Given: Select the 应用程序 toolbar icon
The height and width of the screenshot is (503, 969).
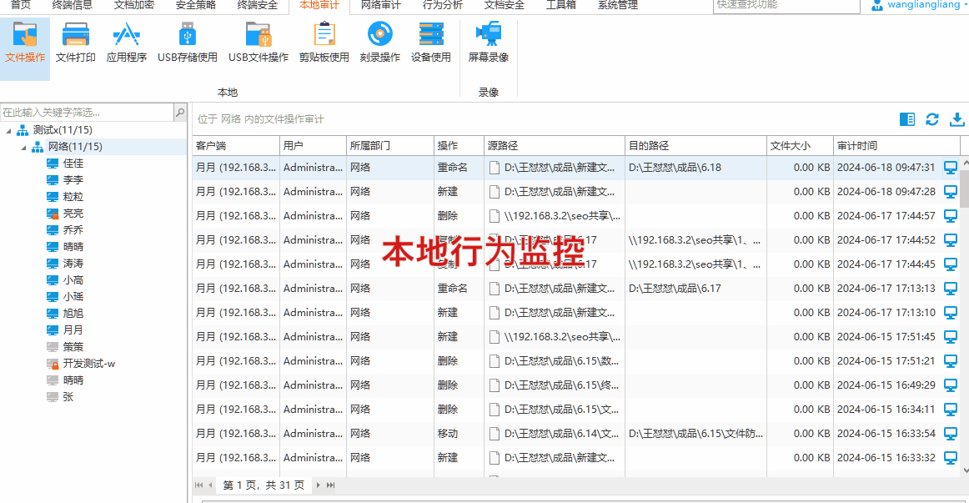Looking at the screenshot, I should pos(126,43).
